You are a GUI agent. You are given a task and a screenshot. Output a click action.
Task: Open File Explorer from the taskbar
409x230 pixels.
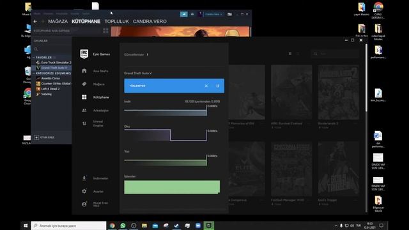click(144, 226)
